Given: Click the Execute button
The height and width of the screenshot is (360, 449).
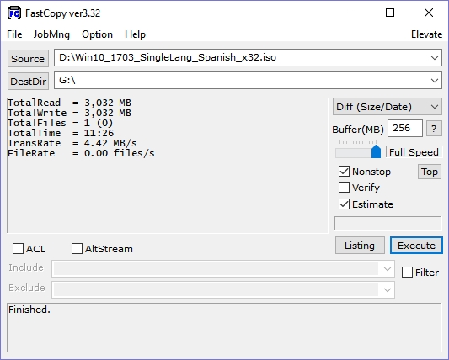Looking at the screenshot, I should (416, 246).
